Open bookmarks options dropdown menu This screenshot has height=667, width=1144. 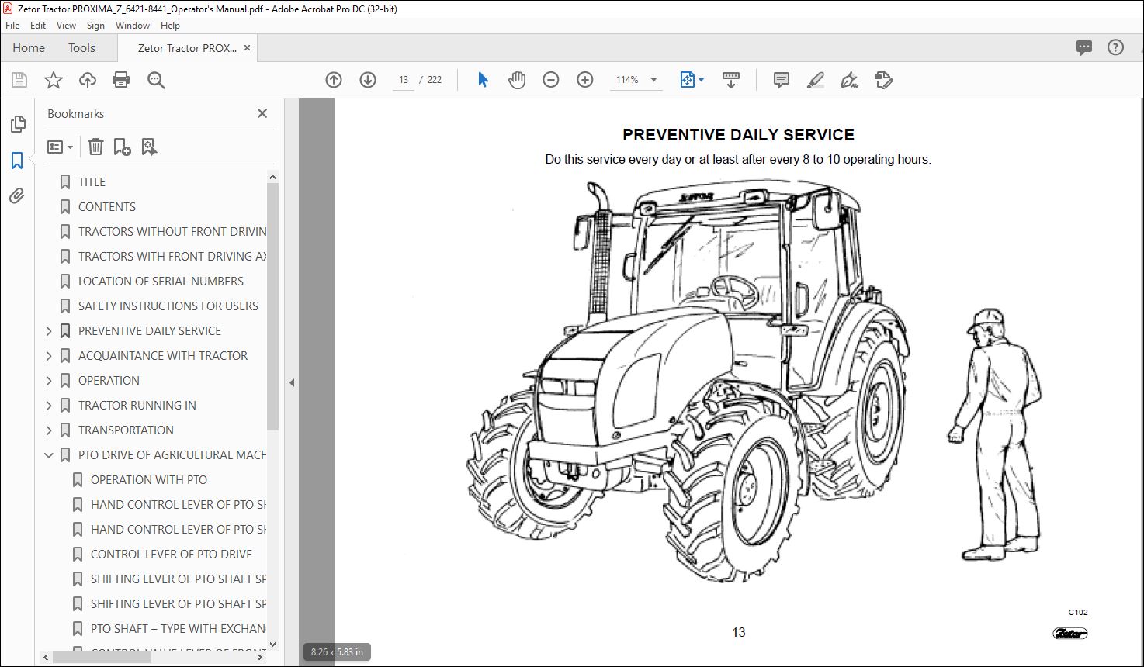point(60,147)
